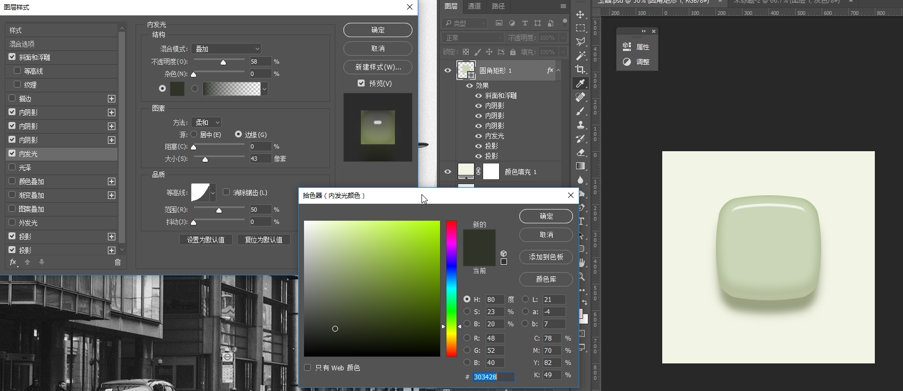The width and height of the screenshot is (903, 391).
Task: Select the Crop tool
Action: point(580,69)
